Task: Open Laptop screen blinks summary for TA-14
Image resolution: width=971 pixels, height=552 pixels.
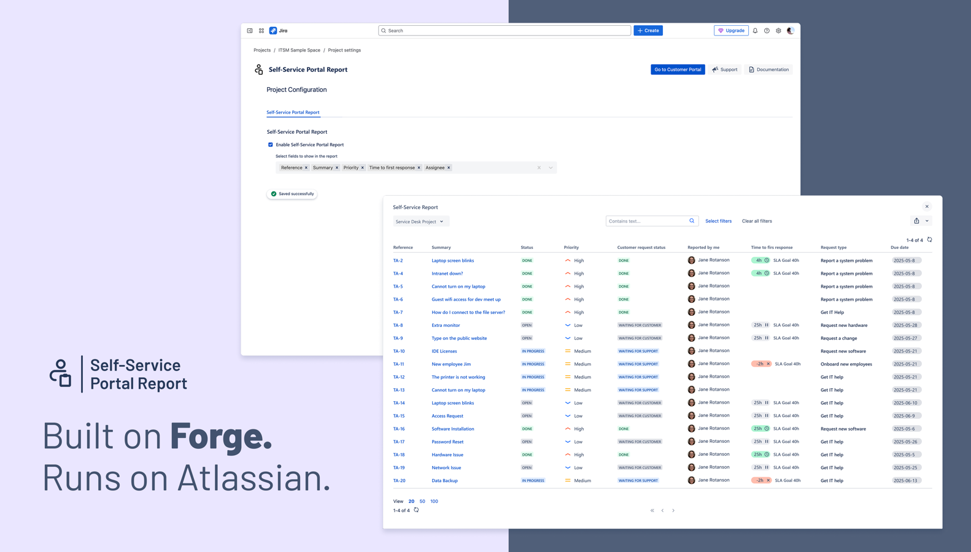Action: coord(453,403)
